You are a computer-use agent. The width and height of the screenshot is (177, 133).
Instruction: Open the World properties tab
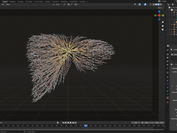pos(167,68)
